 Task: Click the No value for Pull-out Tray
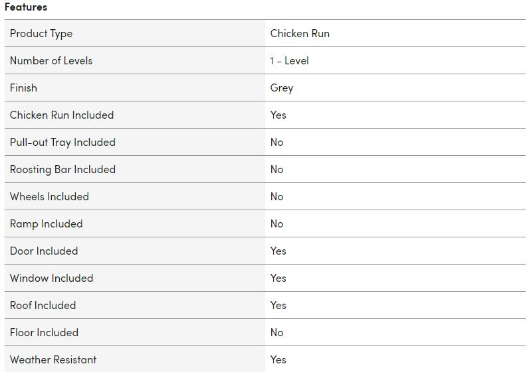coord(277,143)
